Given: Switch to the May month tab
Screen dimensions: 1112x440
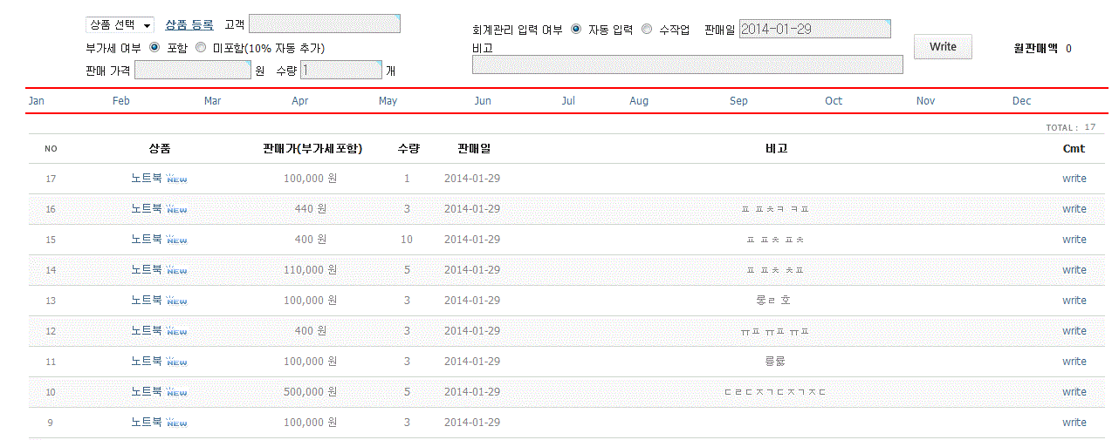Looking at the screenshot, I should (x=388, y=101).
